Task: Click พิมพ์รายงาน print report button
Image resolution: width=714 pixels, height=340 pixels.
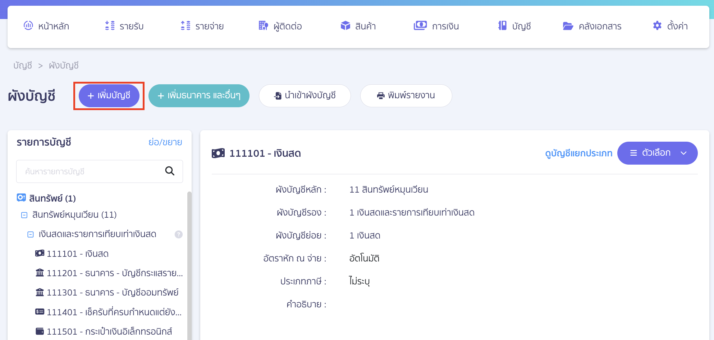Action: point(406,96)
